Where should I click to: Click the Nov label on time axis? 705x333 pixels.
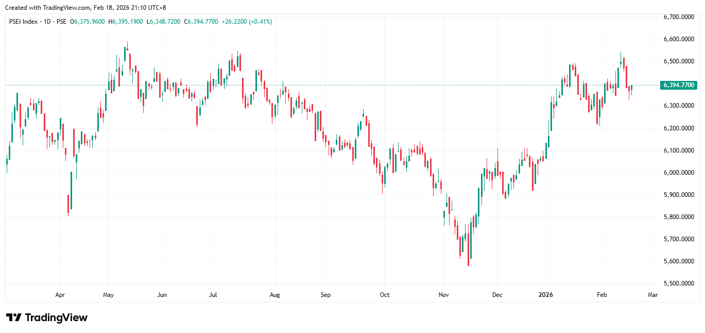click(x=444, y=295)
